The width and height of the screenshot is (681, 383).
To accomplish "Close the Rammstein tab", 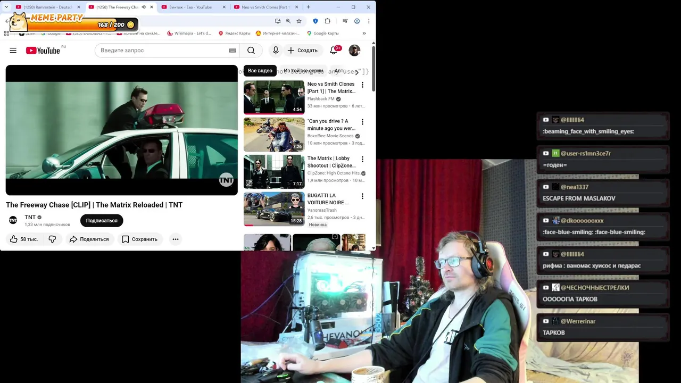I will 79,7.
